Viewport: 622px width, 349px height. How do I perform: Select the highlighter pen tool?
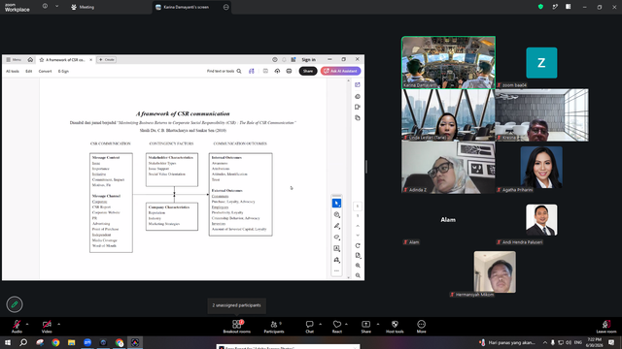[x=337, y=226]
